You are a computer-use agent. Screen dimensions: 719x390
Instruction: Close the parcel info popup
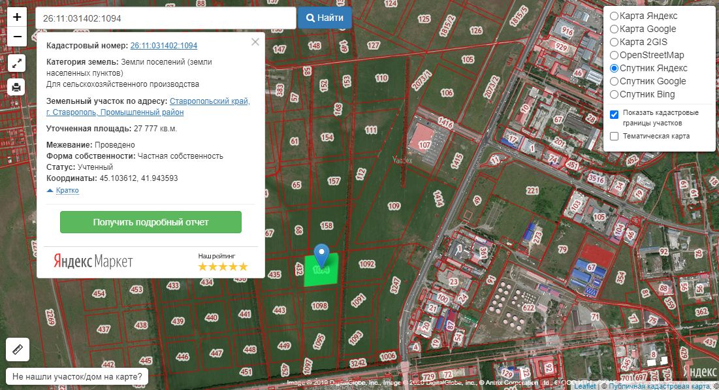tap(255, 42)
